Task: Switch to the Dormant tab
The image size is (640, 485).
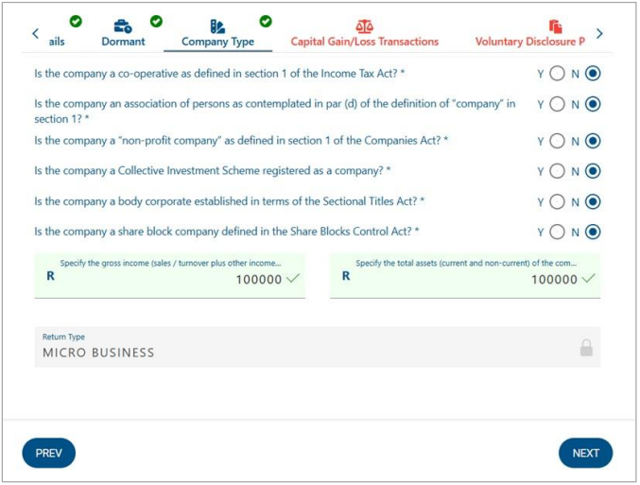Action: coord(123,42)
